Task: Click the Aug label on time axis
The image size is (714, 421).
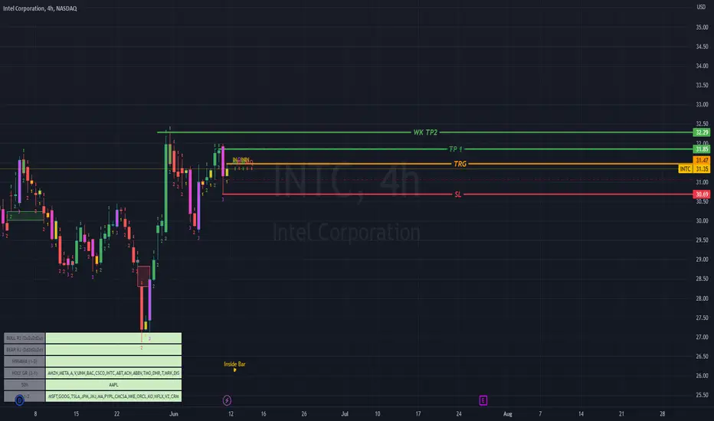Action: (x=508, y=413)
